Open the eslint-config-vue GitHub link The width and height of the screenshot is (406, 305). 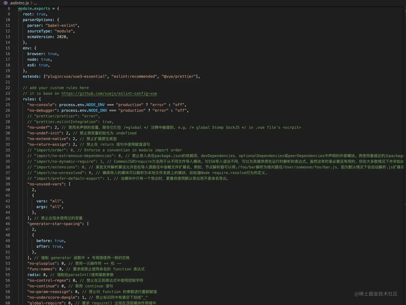(109, 93)
